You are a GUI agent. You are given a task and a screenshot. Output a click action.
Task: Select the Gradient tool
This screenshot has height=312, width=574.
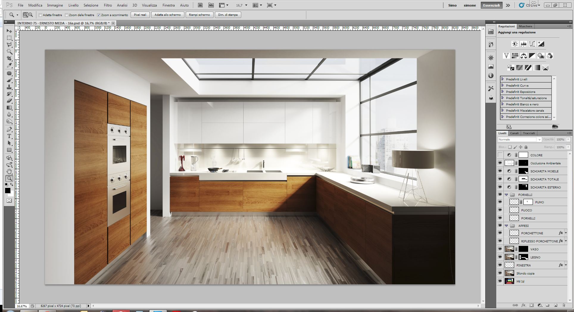(9, 107)
